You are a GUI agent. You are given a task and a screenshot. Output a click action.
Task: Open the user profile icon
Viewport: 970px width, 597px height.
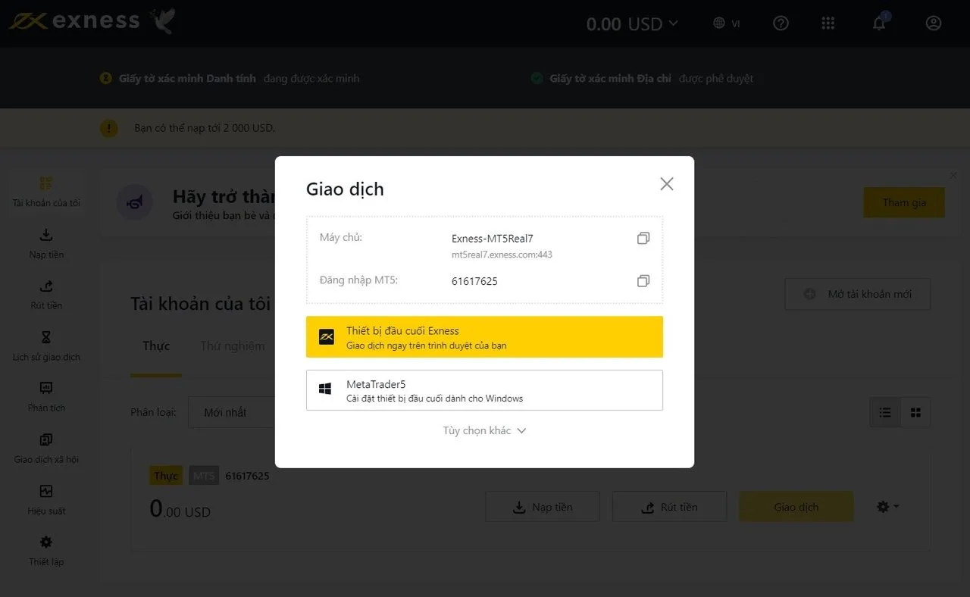pyautogui.click(x=933, y=23)
